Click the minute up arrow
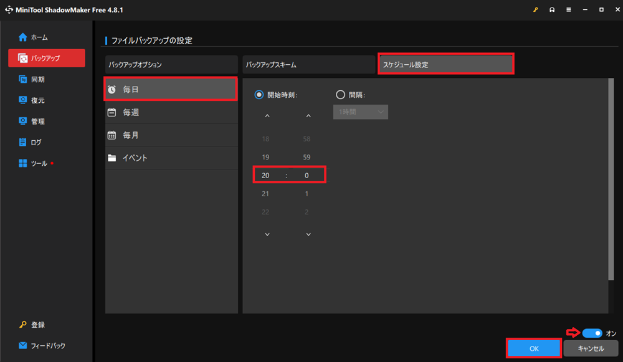 click(x=308, y=116)
